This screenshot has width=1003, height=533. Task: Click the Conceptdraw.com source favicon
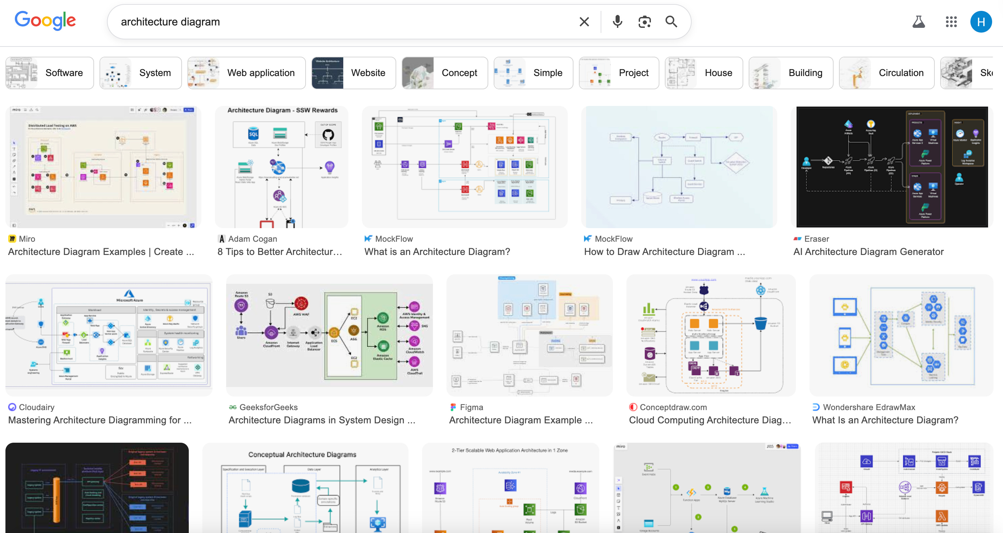(x=633, y=407)
